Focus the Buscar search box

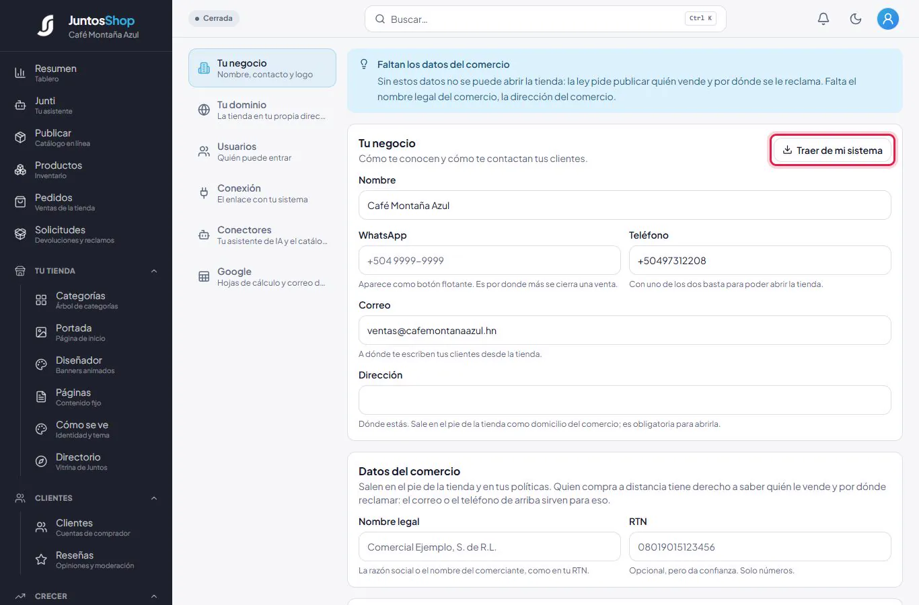click(x=546, y=19)
